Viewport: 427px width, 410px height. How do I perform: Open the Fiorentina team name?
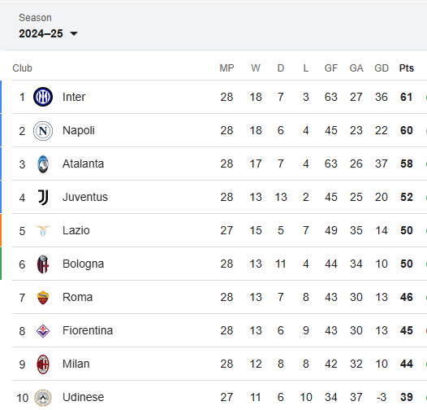tap(88, 330)
